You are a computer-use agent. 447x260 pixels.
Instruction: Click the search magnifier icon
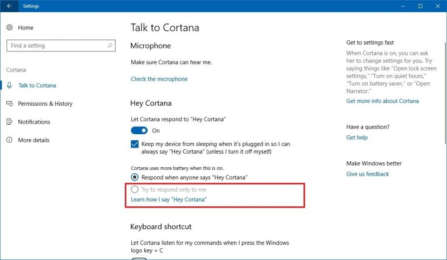pyautogui.click(x=110, y=45)
